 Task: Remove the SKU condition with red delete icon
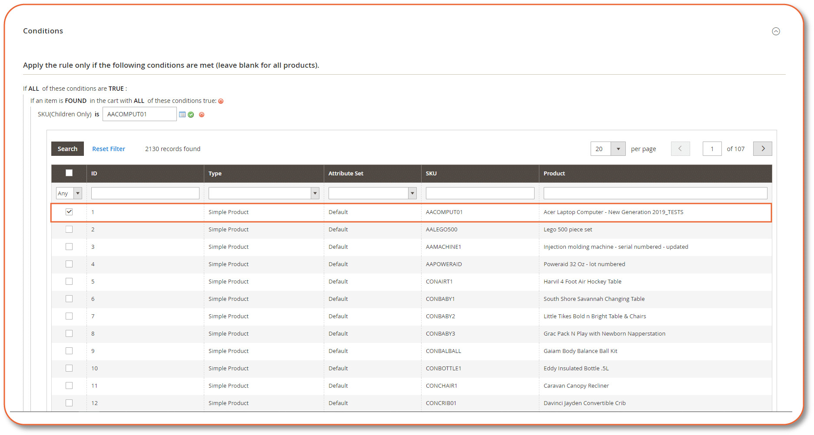point(202,114)
